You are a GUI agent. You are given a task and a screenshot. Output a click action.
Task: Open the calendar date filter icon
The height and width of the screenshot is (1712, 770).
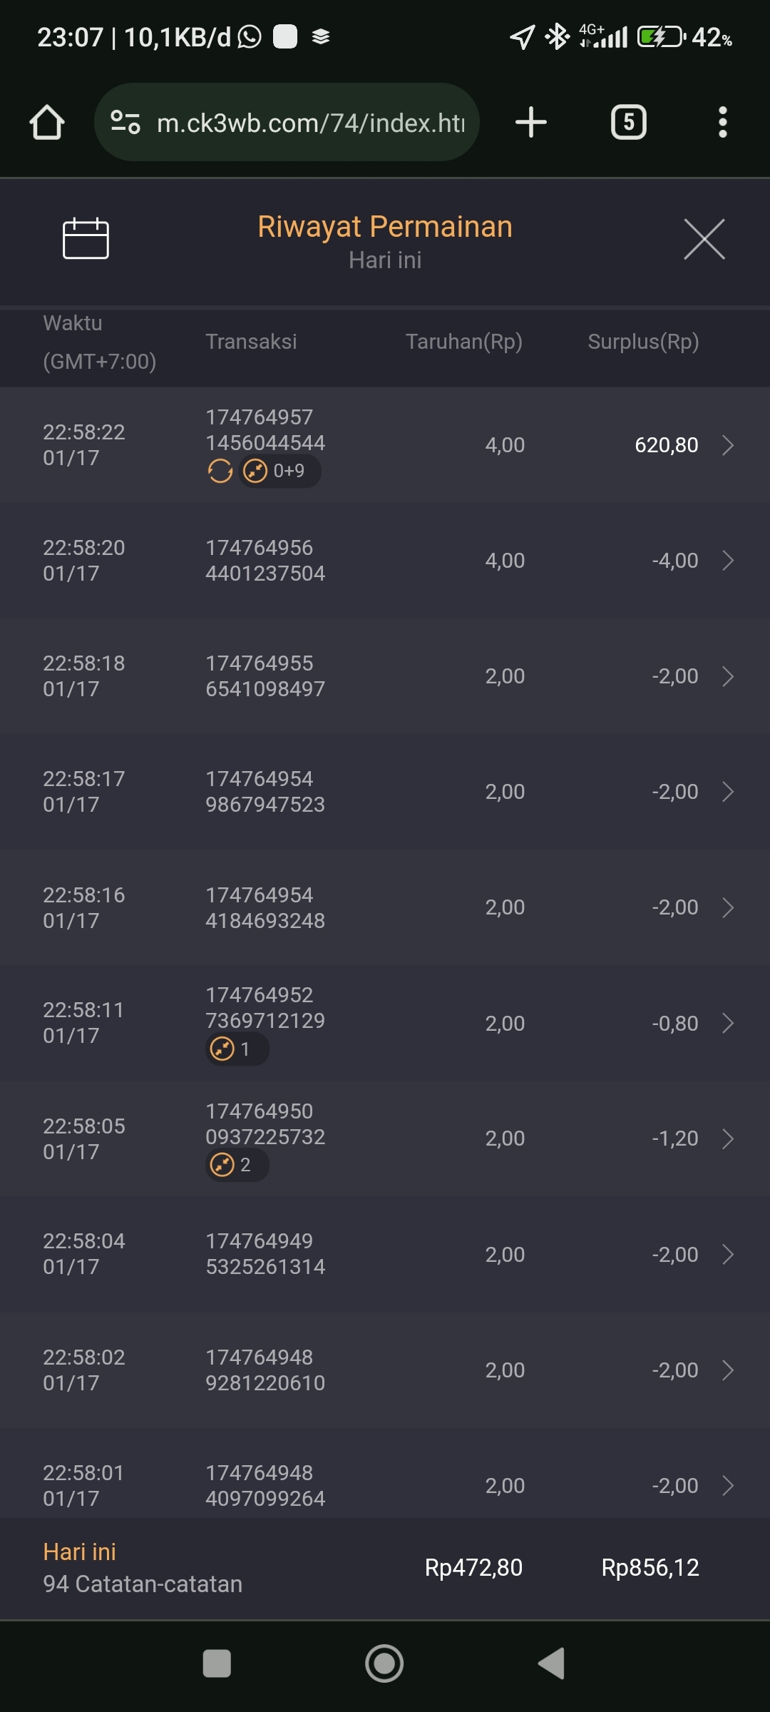(x=86, y=238)
